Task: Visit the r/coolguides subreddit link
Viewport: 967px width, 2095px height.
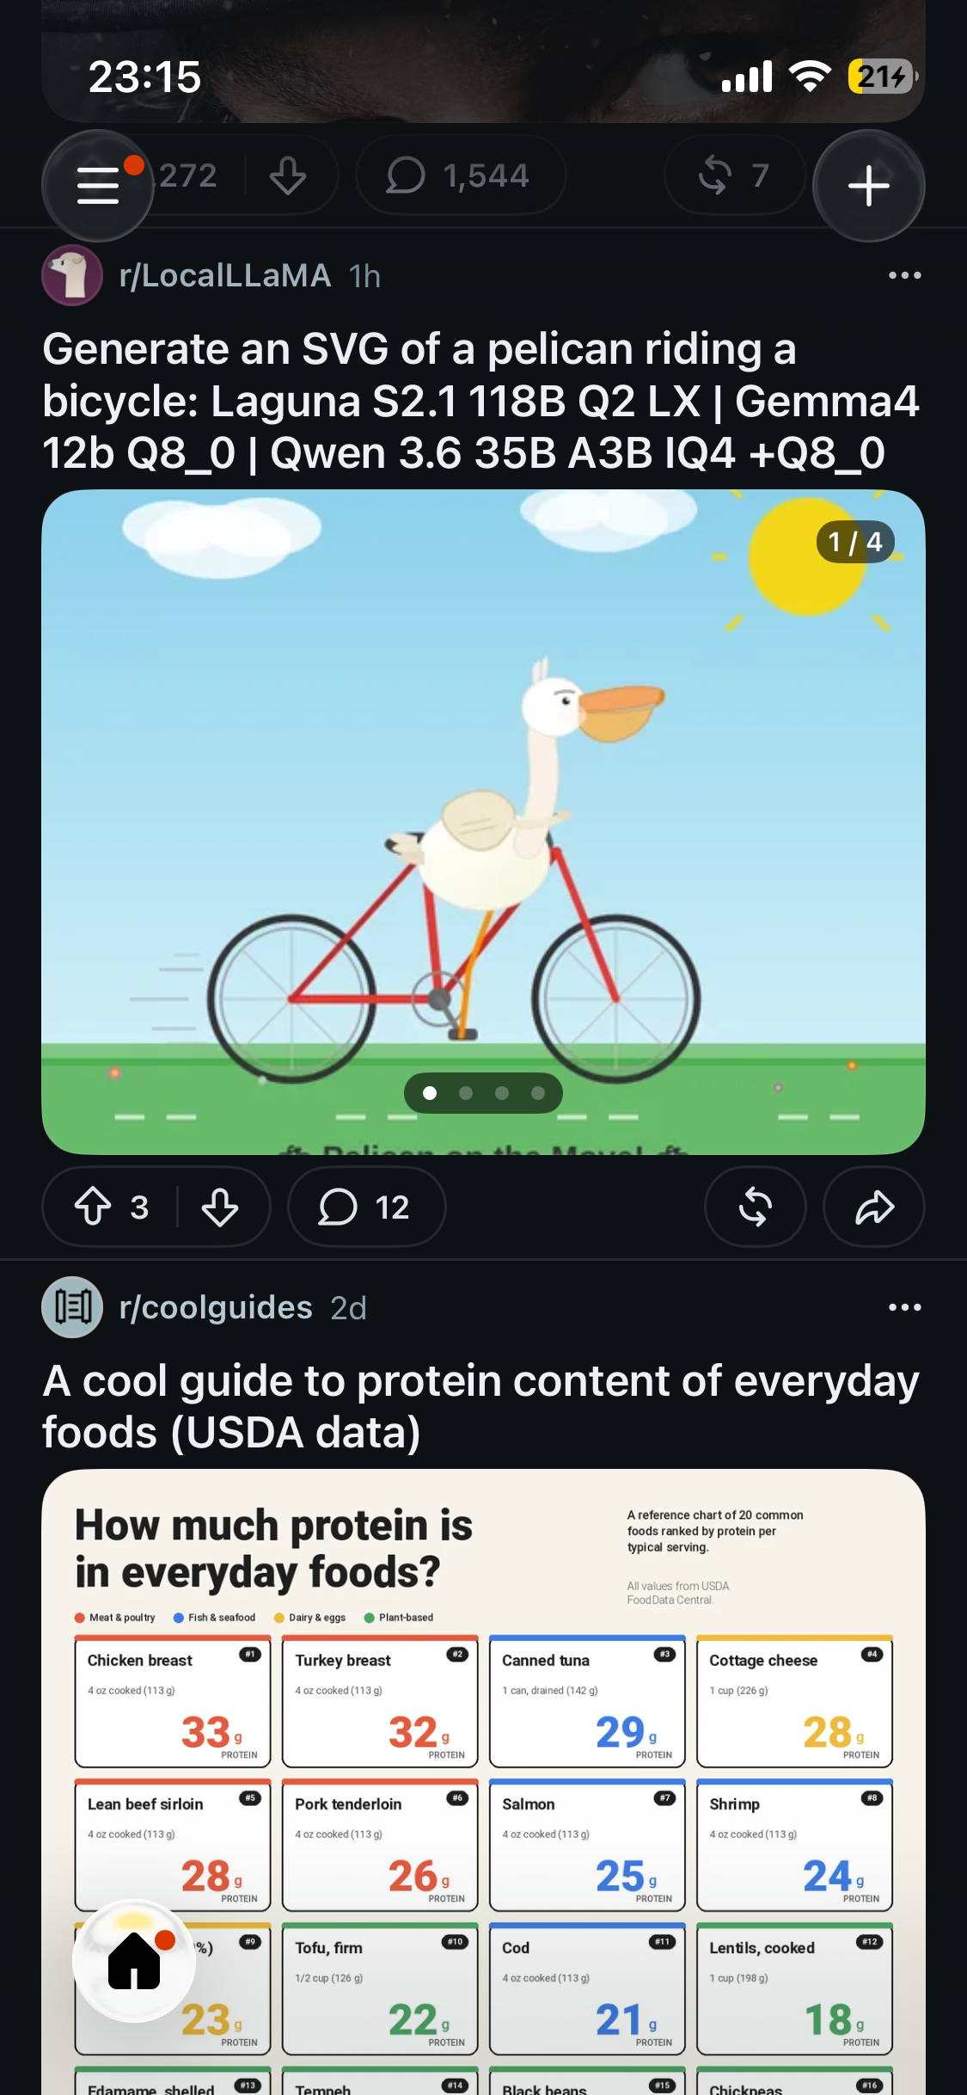Action: click(216, 1307)
